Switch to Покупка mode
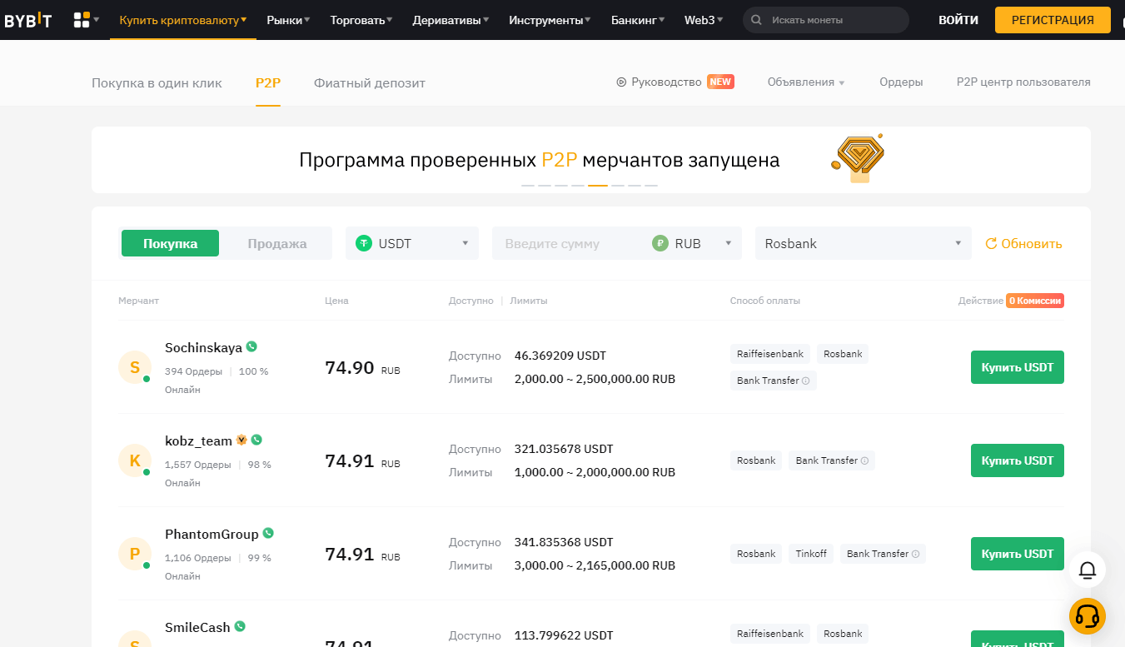 [x=170, y=243]
